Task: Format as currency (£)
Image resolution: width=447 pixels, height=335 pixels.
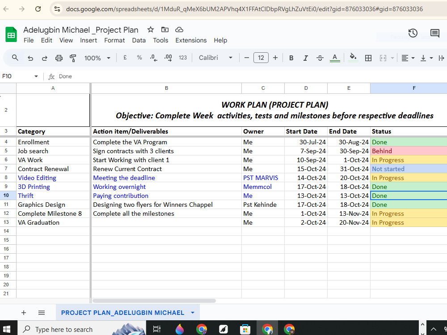Action: (125, 58)
